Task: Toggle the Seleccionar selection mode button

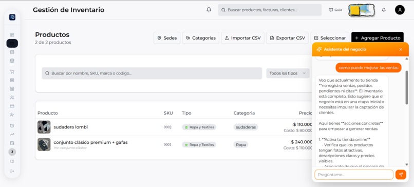Action: pos(330,38)
